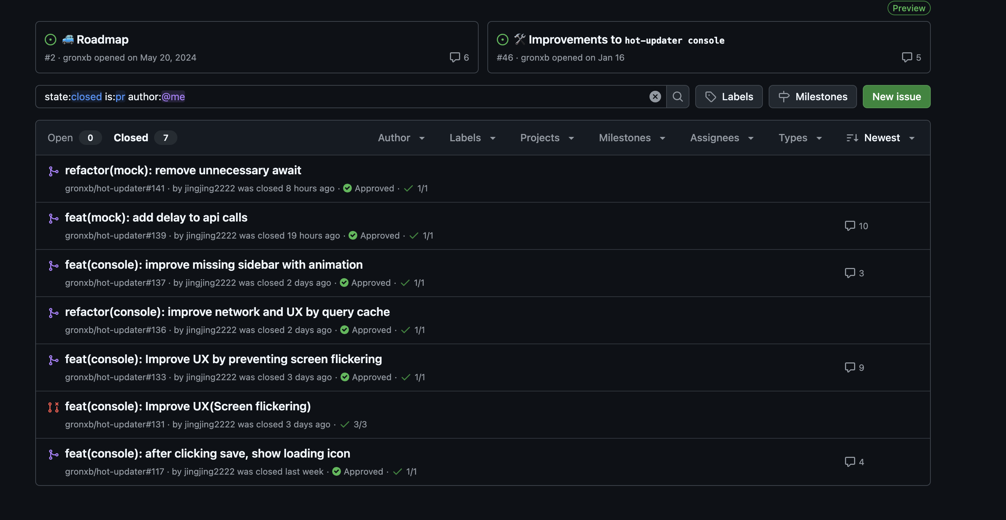Click merged PR icon for remove unnecessary await

coord(53,171)
